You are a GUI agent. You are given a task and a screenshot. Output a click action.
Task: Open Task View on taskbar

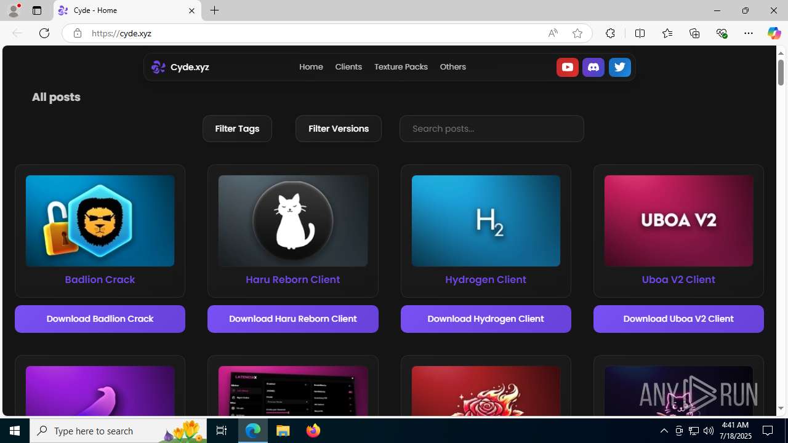[x=222, y=431]
